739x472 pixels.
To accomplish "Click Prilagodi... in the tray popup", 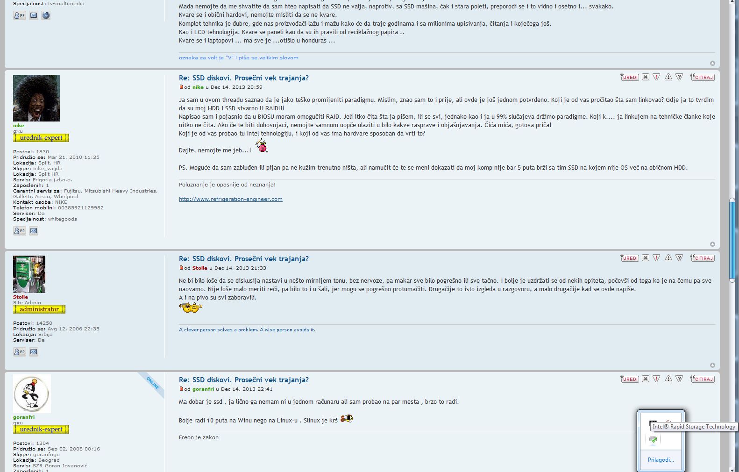I will click(x=661, y=460).
